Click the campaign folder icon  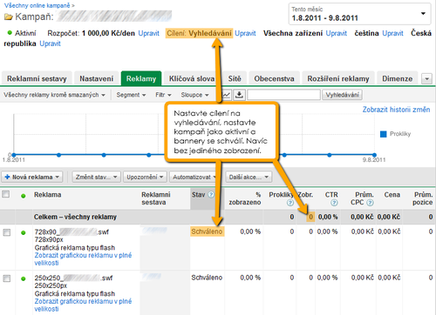[x=8, y=17]
